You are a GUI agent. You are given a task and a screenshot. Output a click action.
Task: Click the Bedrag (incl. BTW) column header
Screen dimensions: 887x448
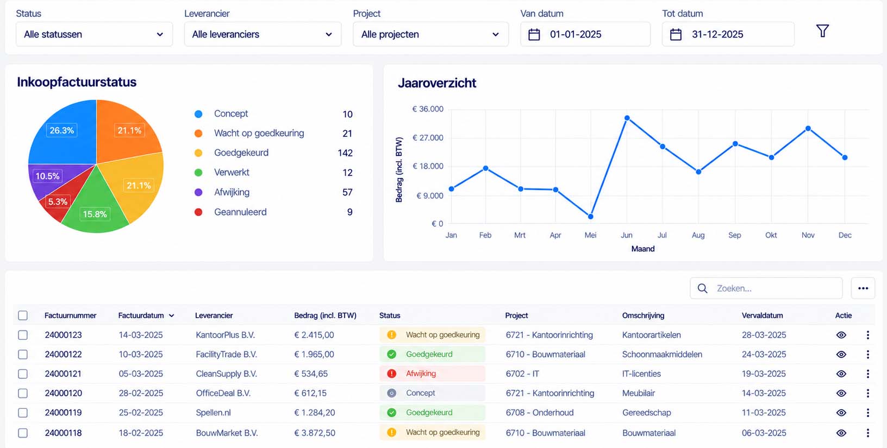coord(325,316)
